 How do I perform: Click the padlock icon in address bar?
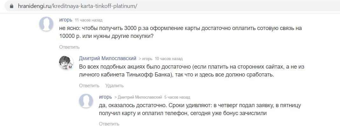point(12,6)
